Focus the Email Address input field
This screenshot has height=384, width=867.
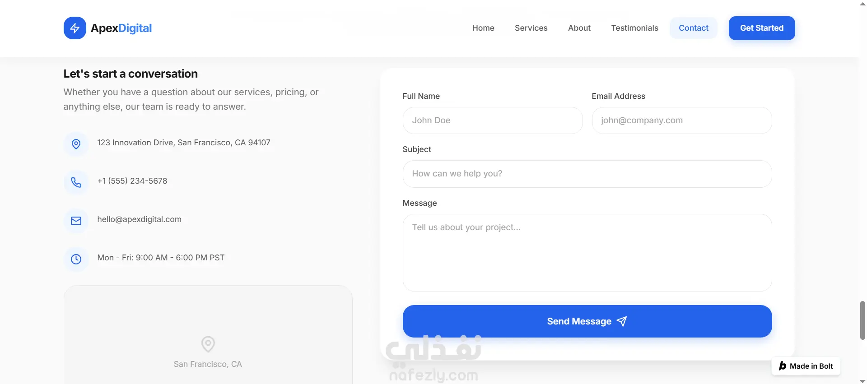click(682, 120)
